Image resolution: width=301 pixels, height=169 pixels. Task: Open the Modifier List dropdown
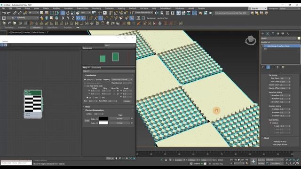280,42
